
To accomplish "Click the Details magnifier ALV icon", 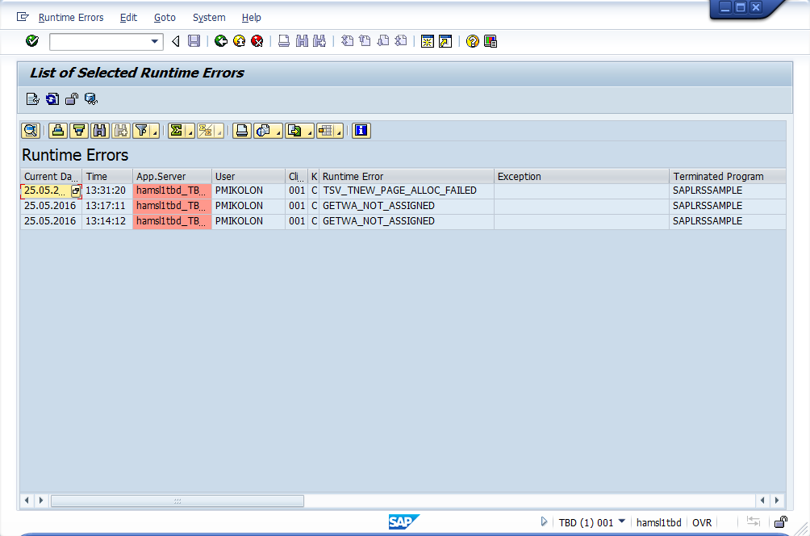I will click(x=31, y=131).
